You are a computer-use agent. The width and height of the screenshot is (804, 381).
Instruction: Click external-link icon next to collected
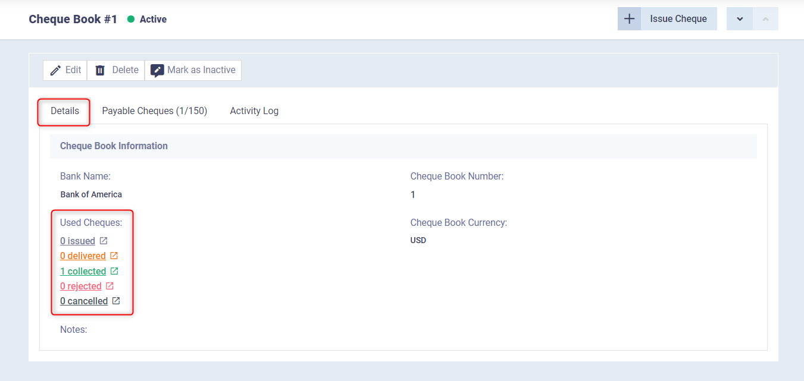coord(114,271)
